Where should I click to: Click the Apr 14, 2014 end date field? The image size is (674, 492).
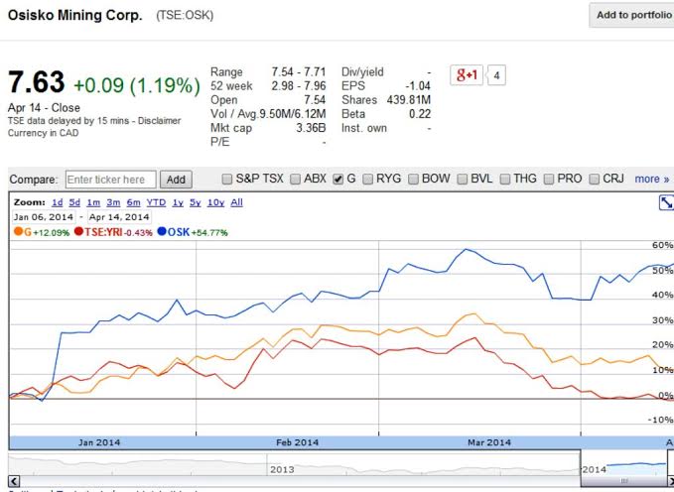[119, 217]
